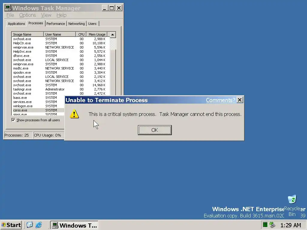Sort by the CPU column header
Screen dimensions: 307x230
coord(81,34)
